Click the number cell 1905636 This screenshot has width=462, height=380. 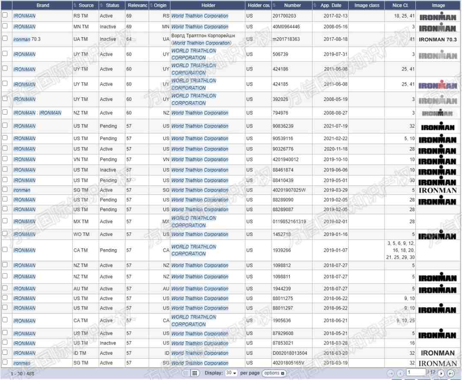pos(281,321)
